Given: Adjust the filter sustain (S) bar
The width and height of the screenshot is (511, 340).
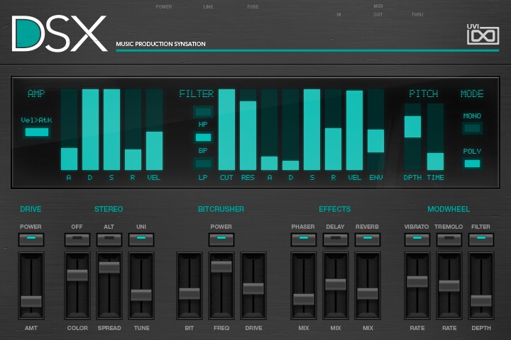Looking at the screenshot, I should (x=312, y=130).
